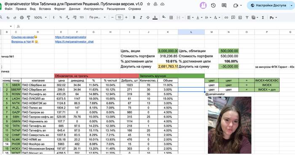Open the zoom level 100% dropdown
This screenshot has width=295, height=155.
pyautogui.click(x=40, y=18)
